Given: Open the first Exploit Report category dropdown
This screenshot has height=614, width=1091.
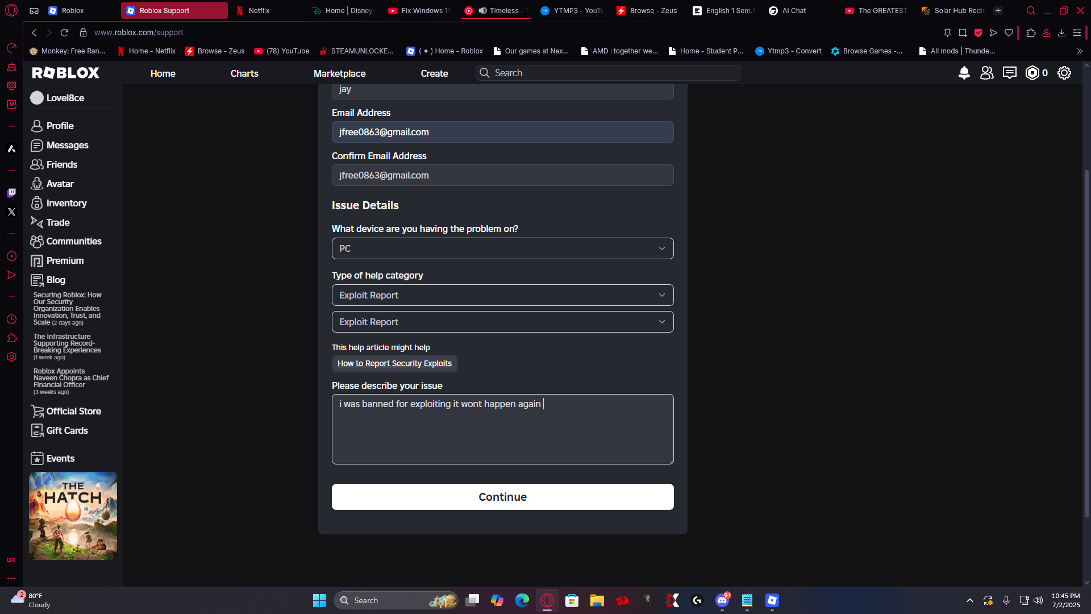Looking at the screenshot, I should point(502,295).
